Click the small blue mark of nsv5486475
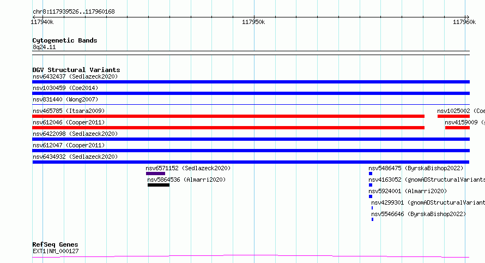The width and height of the screenshot is (485, 263). coord(371,174)
